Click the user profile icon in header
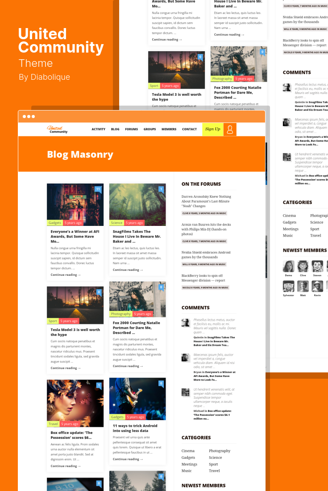The height and width of the screenshot is (491, 328). (230, 129)
